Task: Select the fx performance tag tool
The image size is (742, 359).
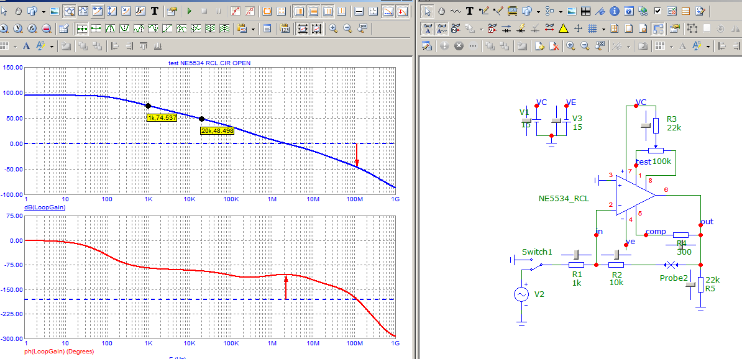Action: click(x=140, y=11)
